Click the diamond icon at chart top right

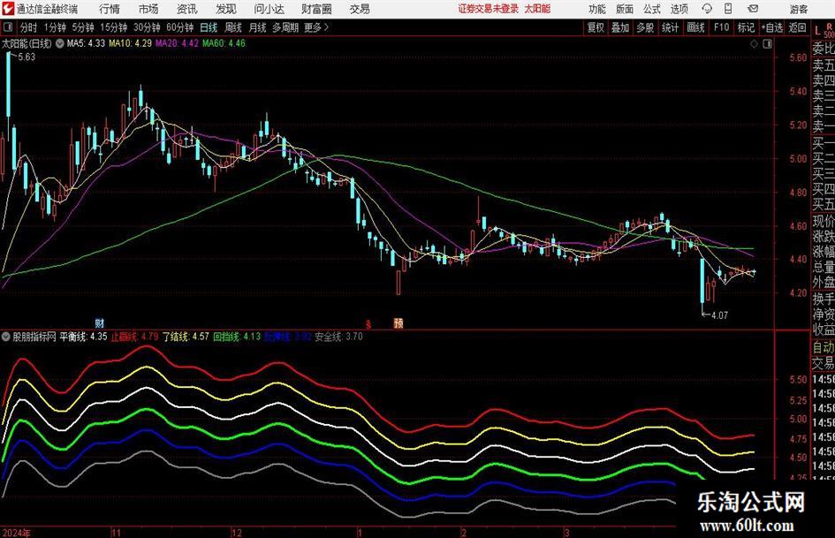tap(754, 44)
